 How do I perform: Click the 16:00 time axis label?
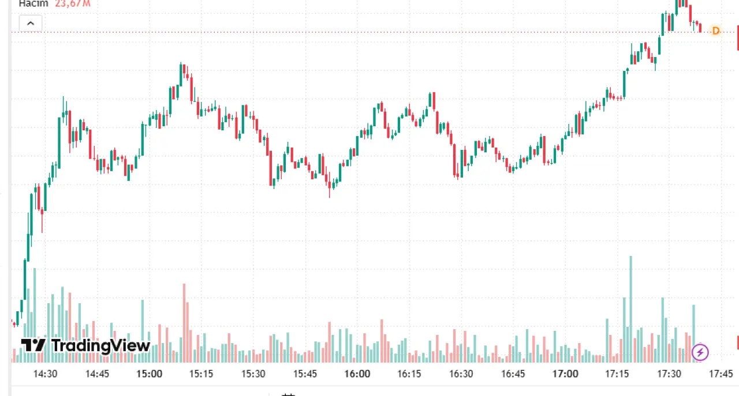pos(357,374)
